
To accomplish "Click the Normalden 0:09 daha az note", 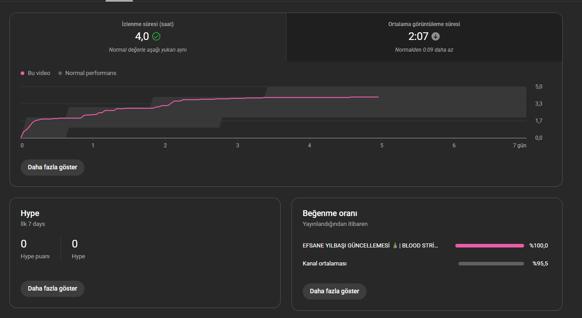I will pyautogui.click(x=424, y=50).
